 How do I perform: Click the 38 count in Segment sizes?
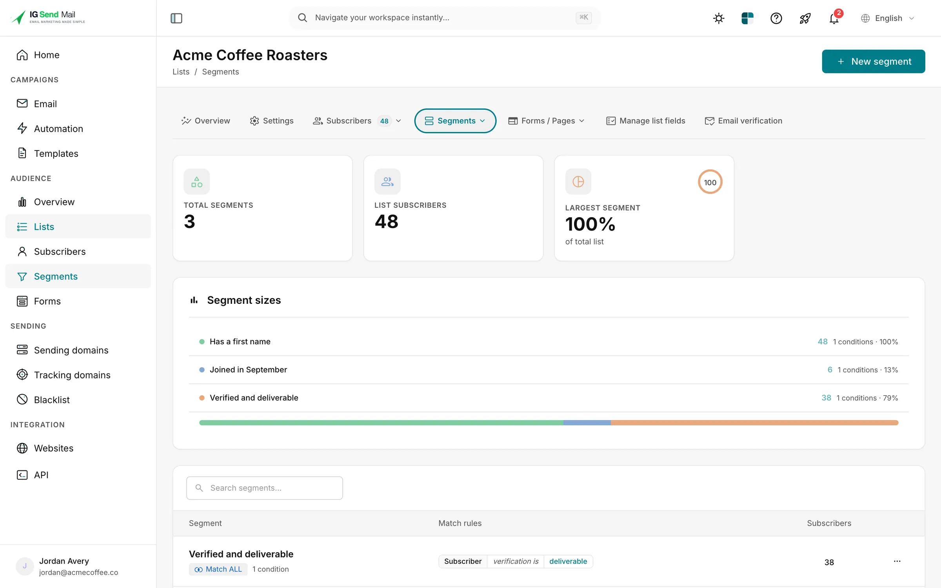827,398
